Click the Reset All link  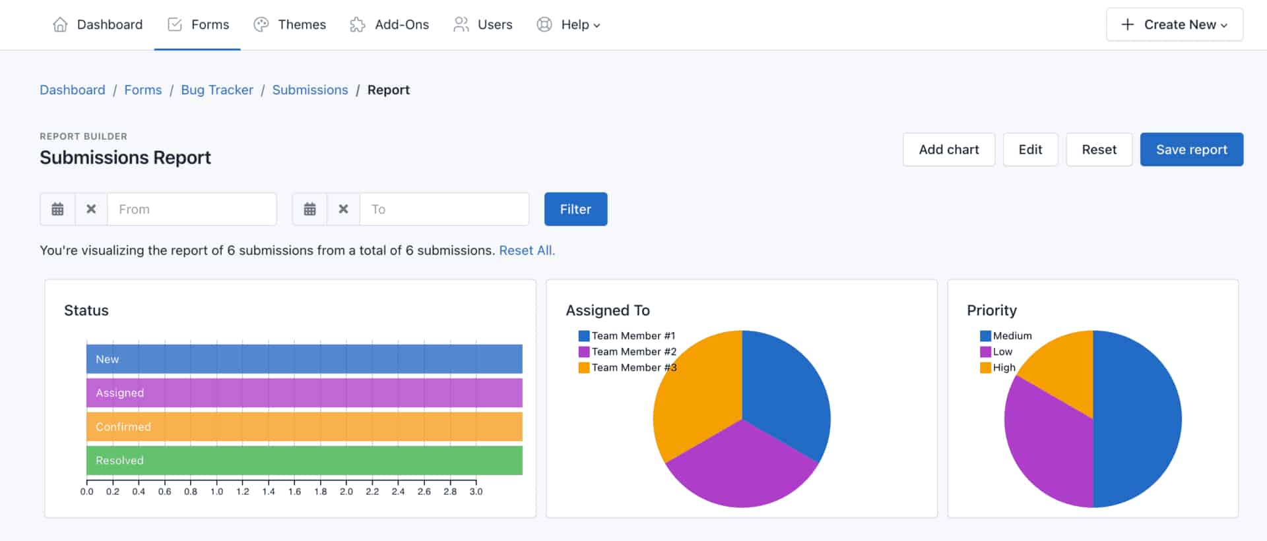[x=527, y=251]
